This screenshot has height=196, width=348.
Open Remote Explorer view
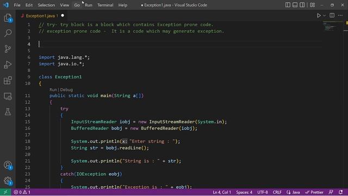pos(8,96)
